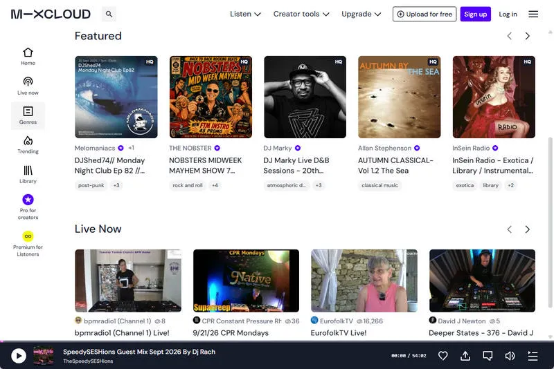
Task: Select the rock and roll tag
Action: click(x=188, y=185)
